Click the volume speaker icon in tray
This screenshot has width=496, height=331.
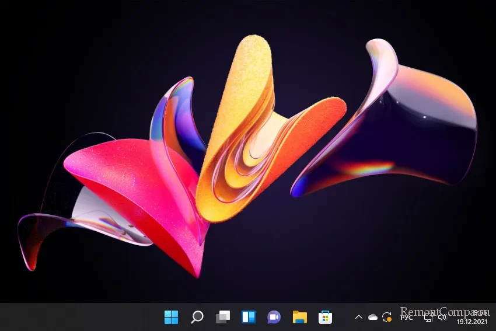tap(442, 317)
